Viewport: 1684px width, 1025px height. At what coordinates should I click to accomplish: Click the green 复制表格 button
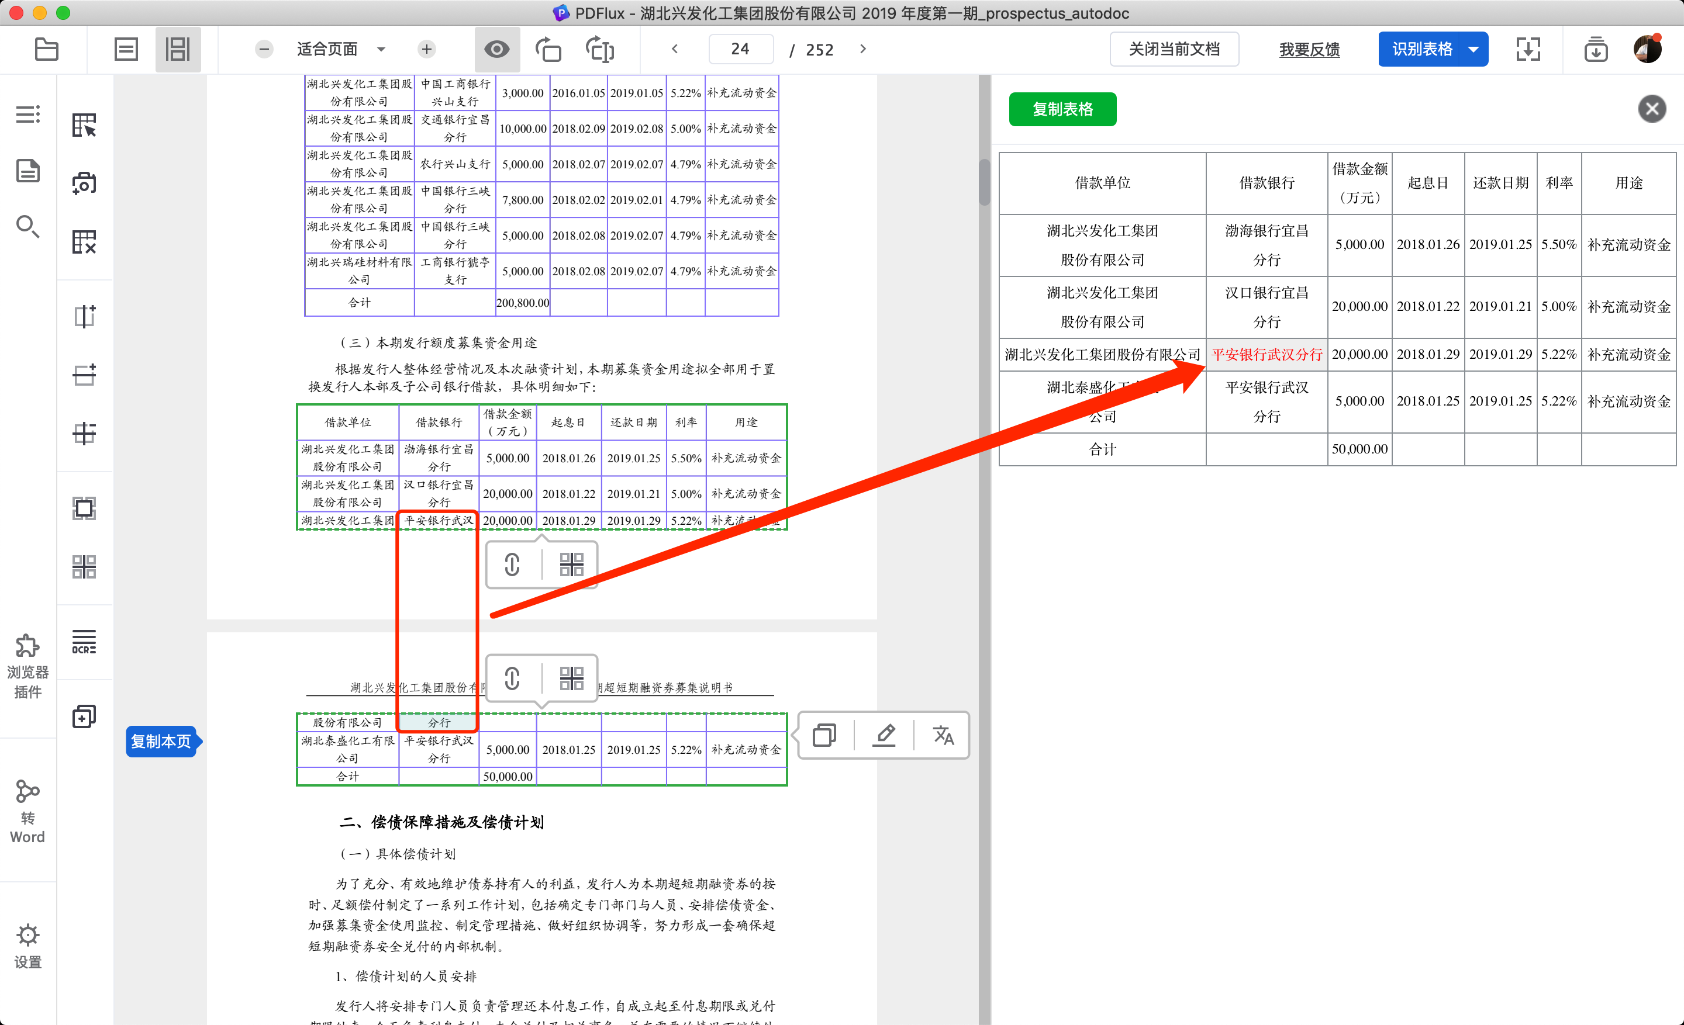click(x=1062, y=109)
